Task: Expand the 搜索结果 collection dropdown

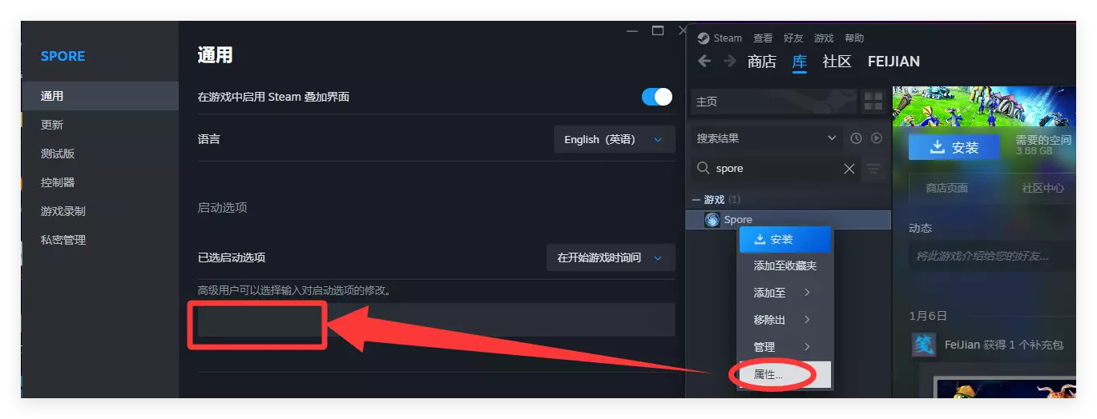Action: point(765,138)
